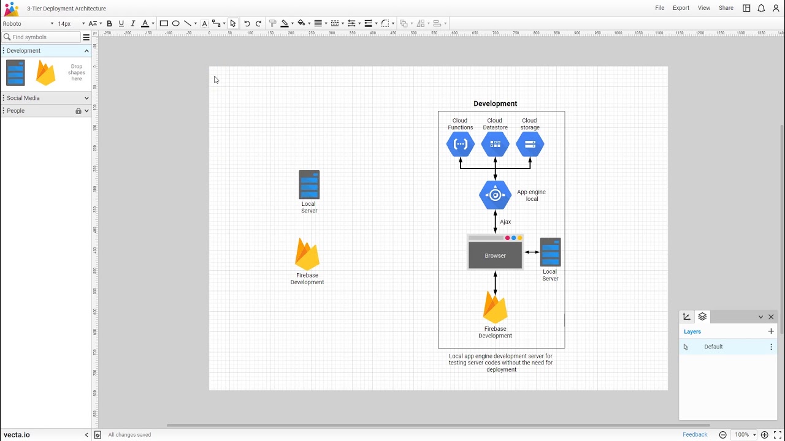Select the server symbol in Development library
The width and height of the screenshot is (785, 441).
coord(15,73)
